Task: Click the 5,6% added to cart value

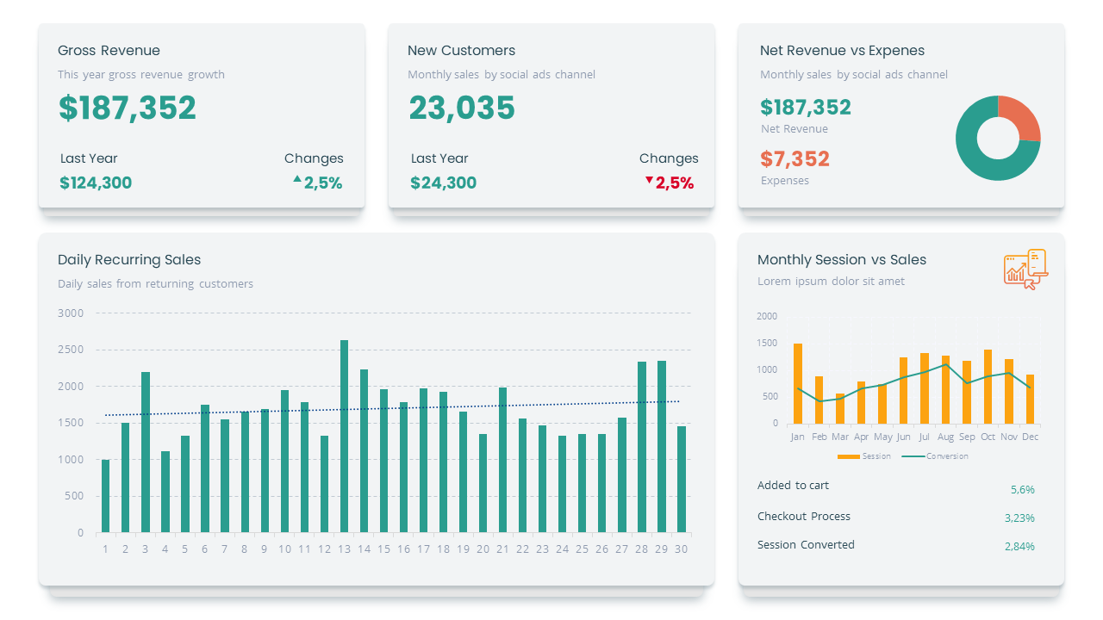Action: (1023, 490)
